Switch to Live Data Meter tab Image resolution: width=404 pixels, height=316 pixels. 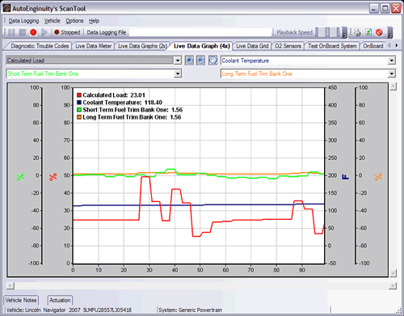(x=94, y=46)
